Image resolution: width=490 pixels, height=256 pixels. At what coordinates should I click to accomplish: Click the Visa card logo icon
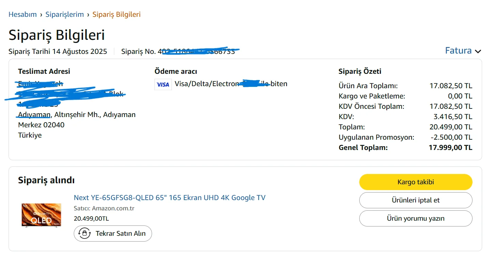point(163,84)
